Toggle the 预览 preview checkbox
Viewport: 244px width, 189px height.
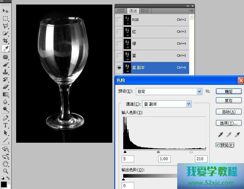pyautogui.click(x=218, y=145)
